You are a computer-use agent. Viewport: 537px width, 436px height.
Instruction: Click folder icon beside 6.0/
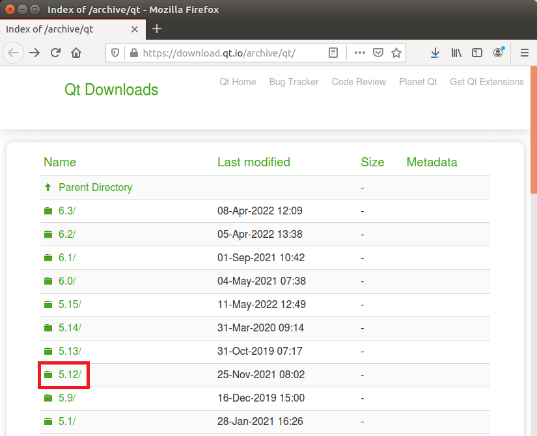pyautogui.click(x=48, y=281)
